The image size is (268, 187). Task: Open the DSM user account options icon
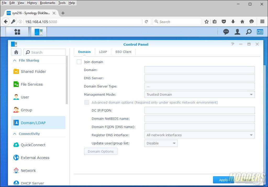click(237, 32)
